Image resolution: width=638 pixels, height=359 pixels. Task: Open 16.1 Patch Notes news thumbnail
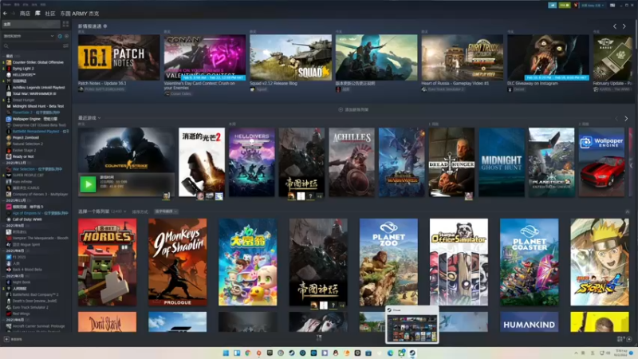click(x=119, y=57)
